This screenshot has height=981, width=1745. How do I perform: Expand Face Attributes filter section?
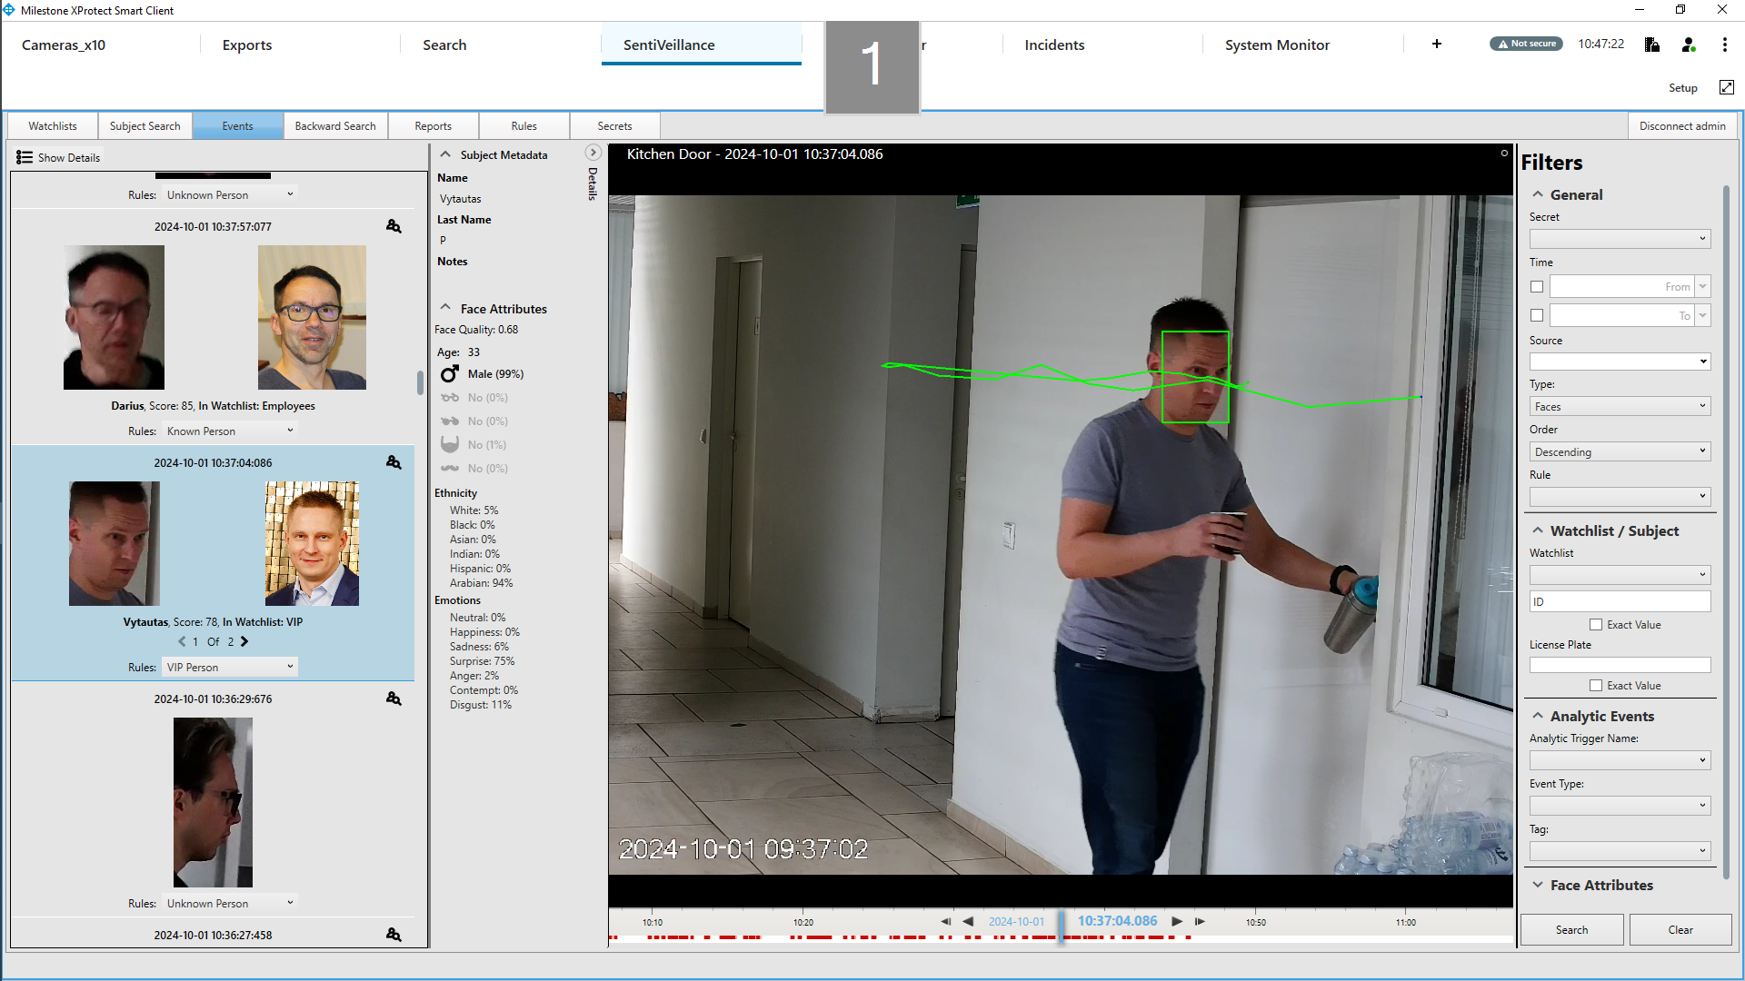coord(1538,885)
